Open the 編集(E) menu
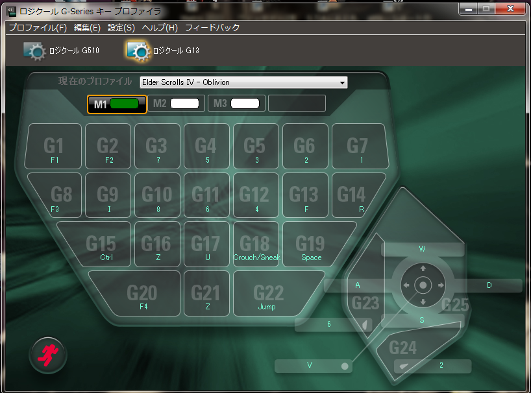This screenshot has width=531, height=393. [x=87, y=28]
